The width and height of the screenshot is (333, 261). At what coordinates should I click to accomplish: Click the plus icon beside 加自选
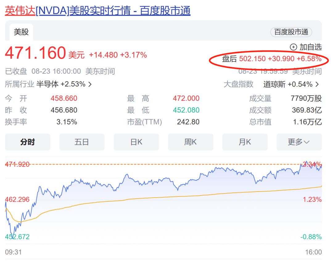coord(293,47)
